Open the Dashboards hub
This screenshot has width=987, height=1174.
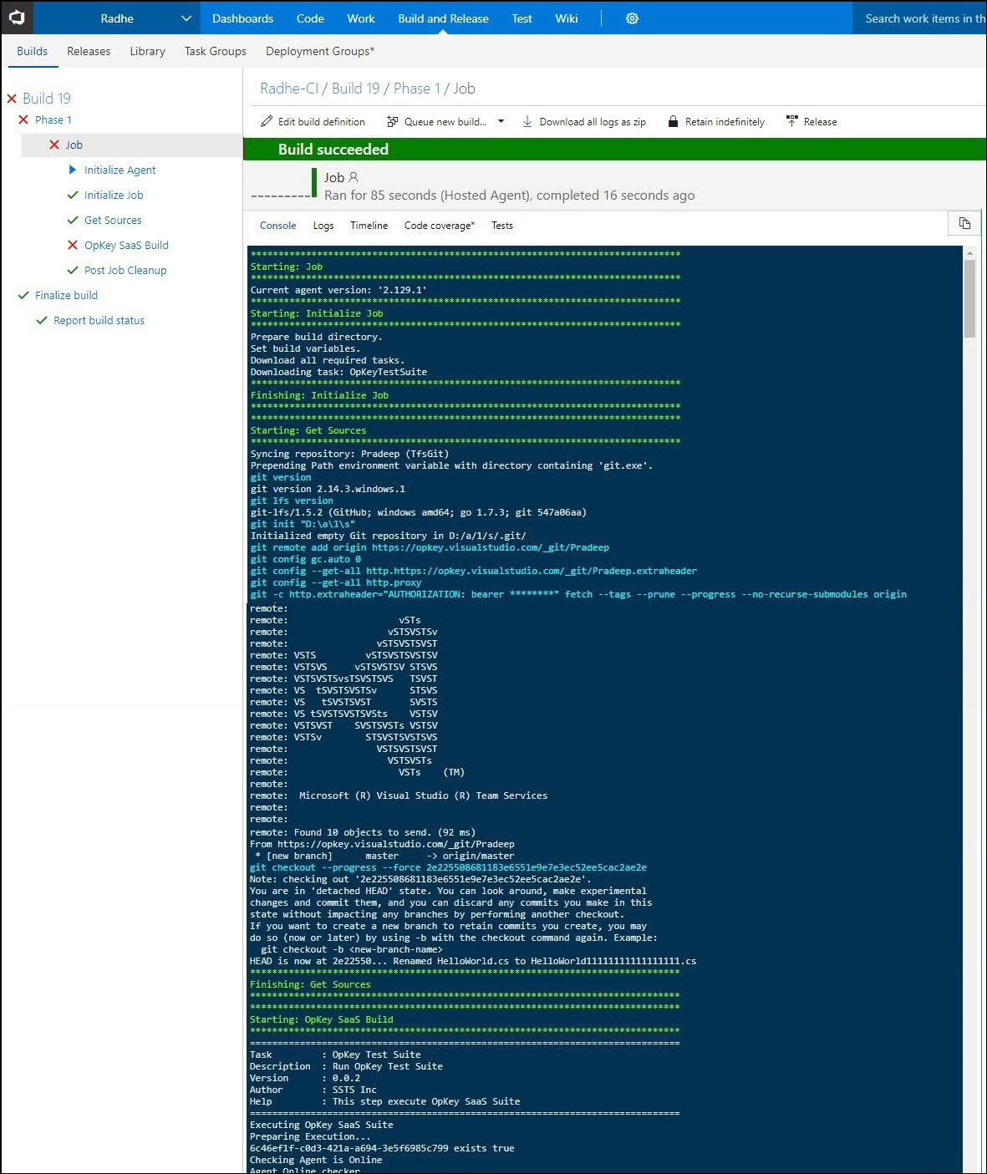coord(242,18)
